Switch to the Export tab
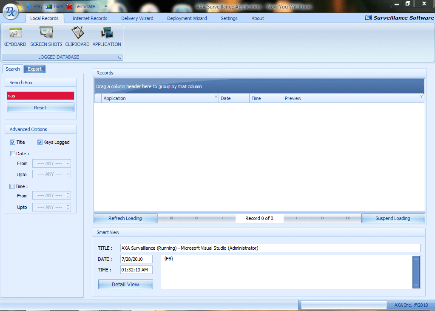435x311 pixels. coord(34,69)
